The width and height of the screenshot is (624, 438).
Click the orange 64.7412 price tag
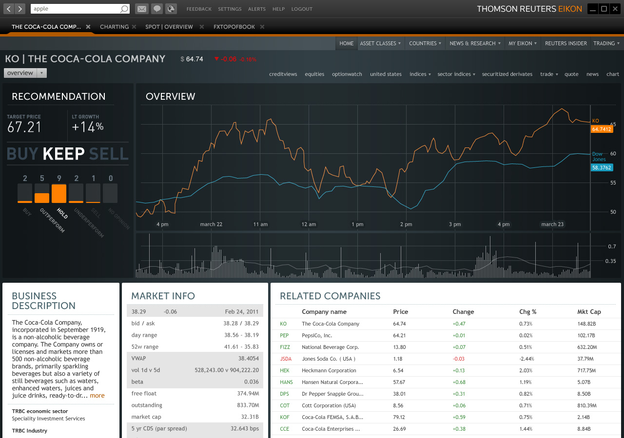click(602, 129)
